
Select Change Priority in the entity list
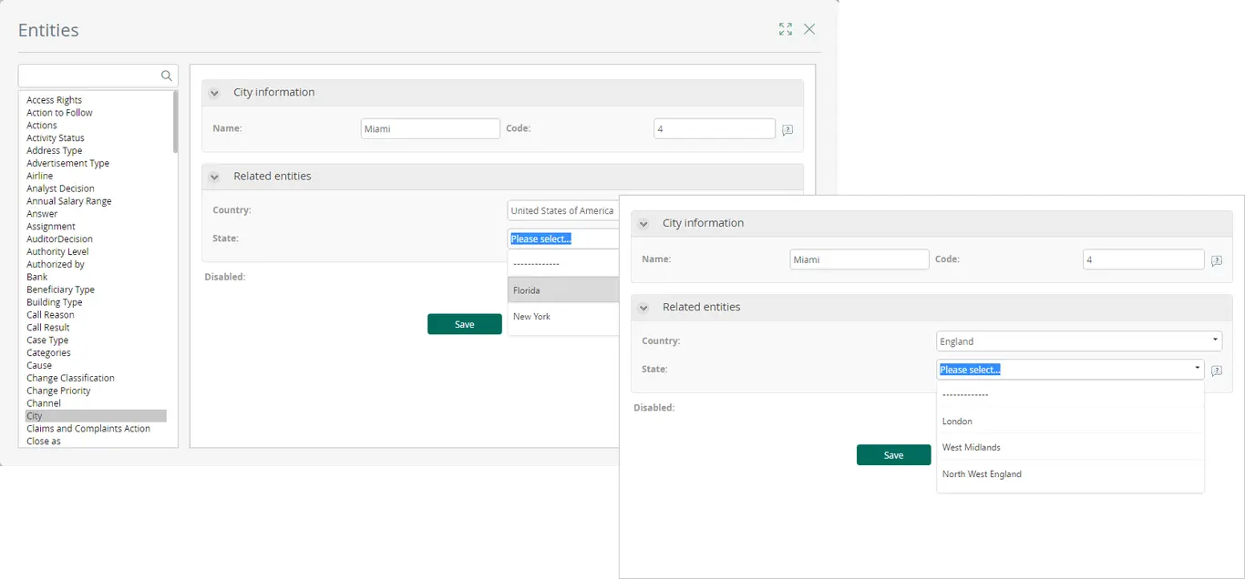click(59, 391)
